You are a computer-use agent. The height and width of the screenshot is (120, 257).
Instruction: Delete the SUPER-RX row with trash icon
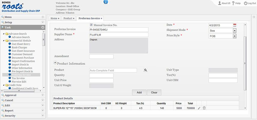click(204, 108)
